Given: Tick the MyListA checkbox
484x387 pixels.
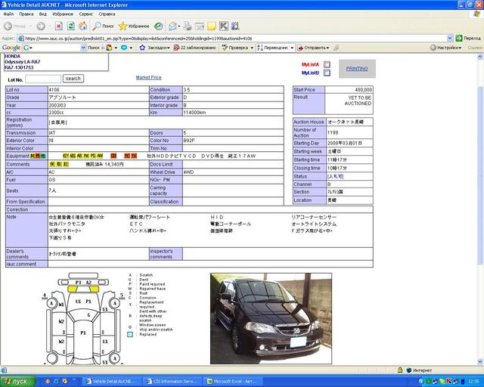Looking at the screenshot, I should pyautogui.click(x=327, y=64).
